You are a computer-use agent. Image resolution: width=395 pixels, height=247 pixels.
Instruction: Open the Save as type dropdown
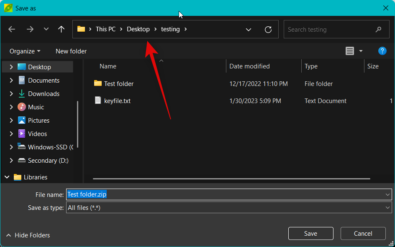(x=387, y=208)
